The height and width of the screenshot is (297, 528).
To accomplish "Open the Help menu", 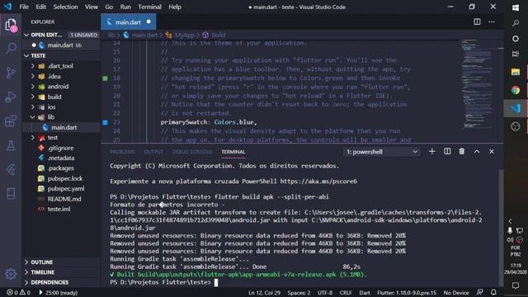I will click(175, 7).
